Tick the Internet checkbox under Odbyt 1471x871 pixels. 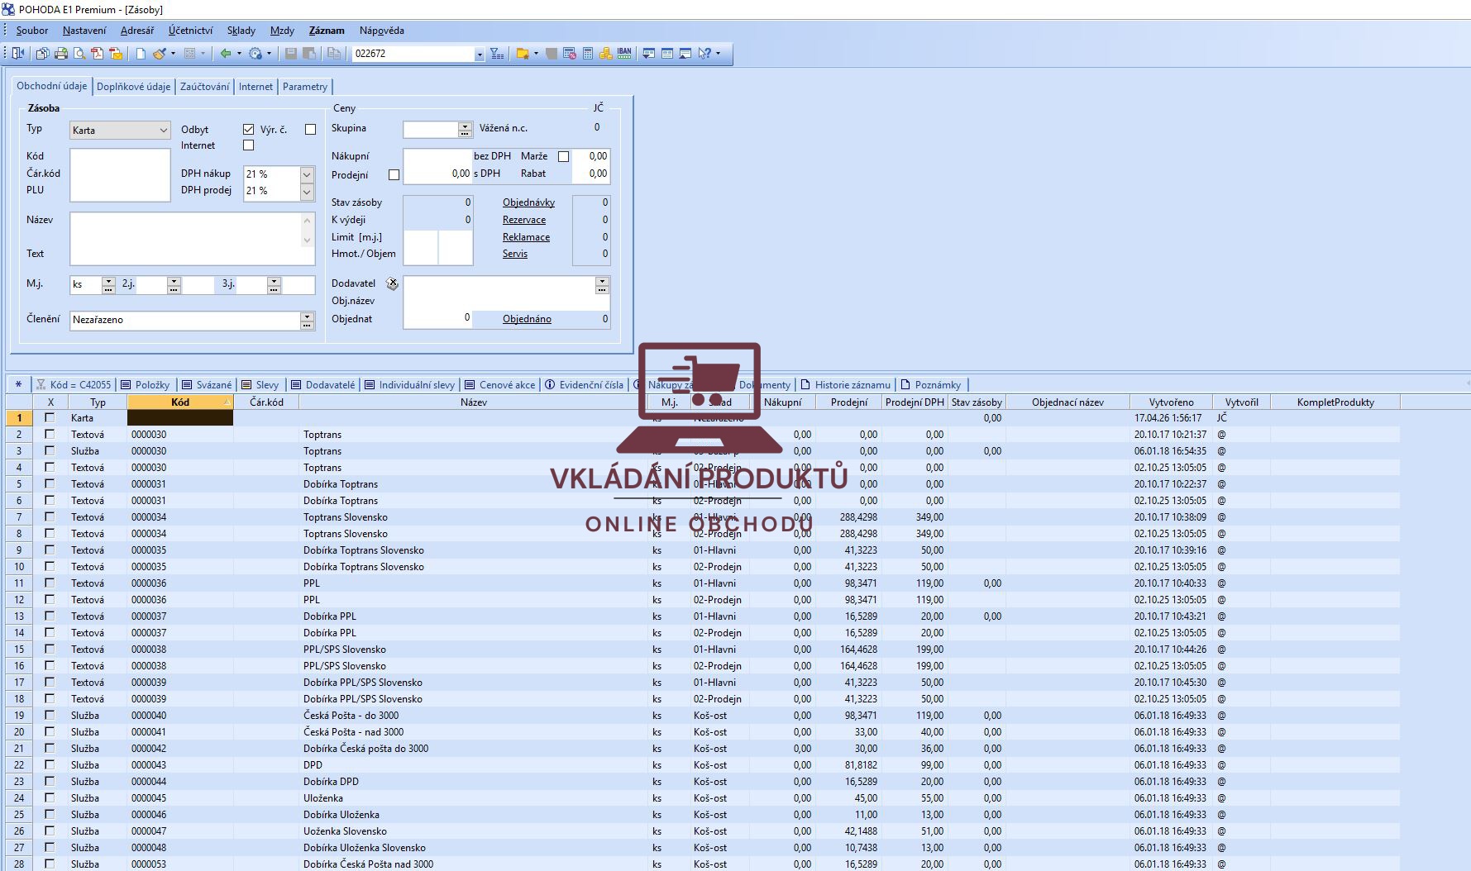pyautogui.click(x=248, y=145)
